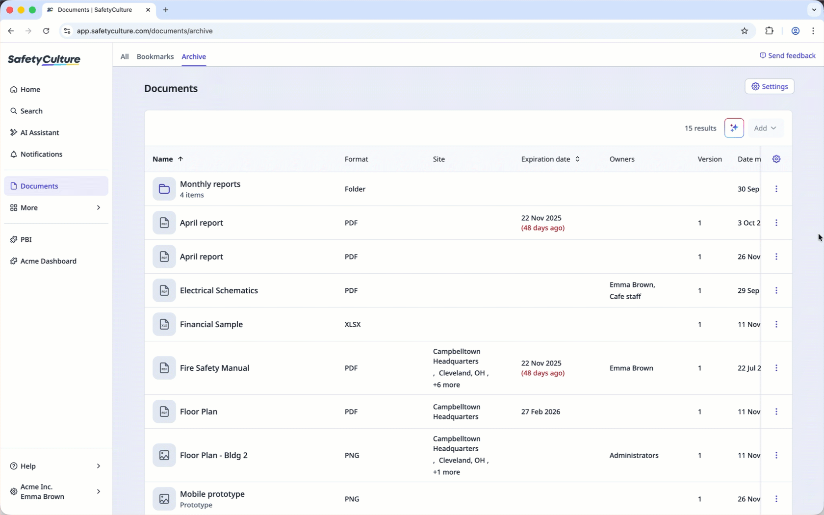Image resolution: width=824 pixels, height=515 pixels.
Task: Open the Add dropdown
Action: coord(766,128)
